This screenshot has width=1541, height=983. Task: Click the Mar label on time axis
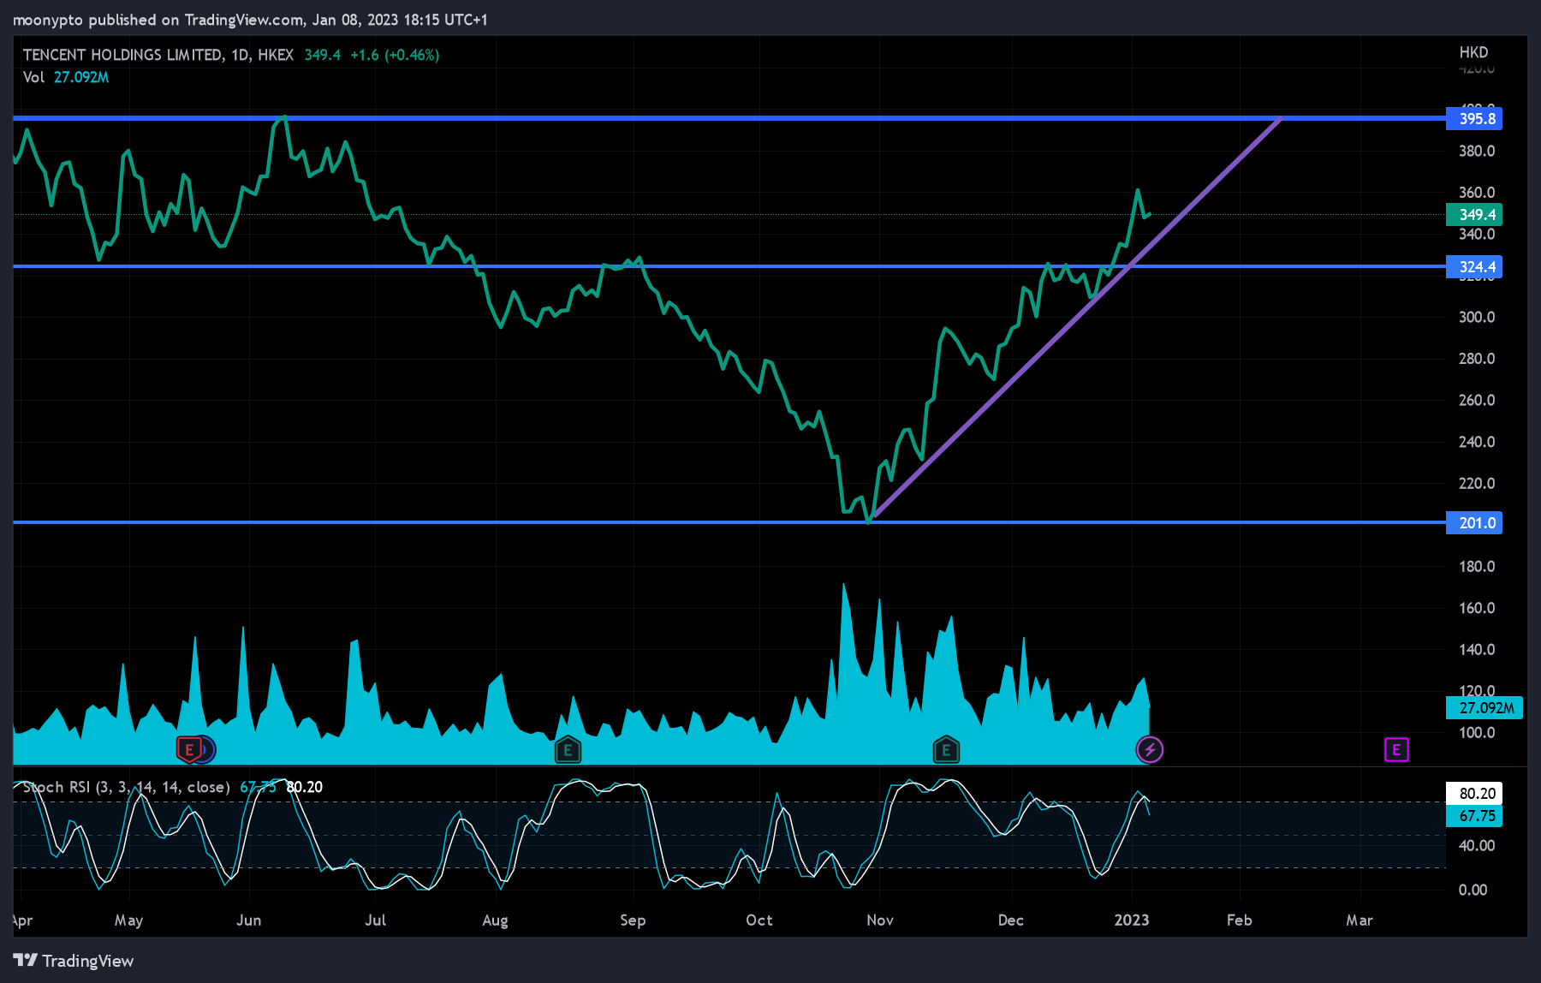tap(1360, 920)
